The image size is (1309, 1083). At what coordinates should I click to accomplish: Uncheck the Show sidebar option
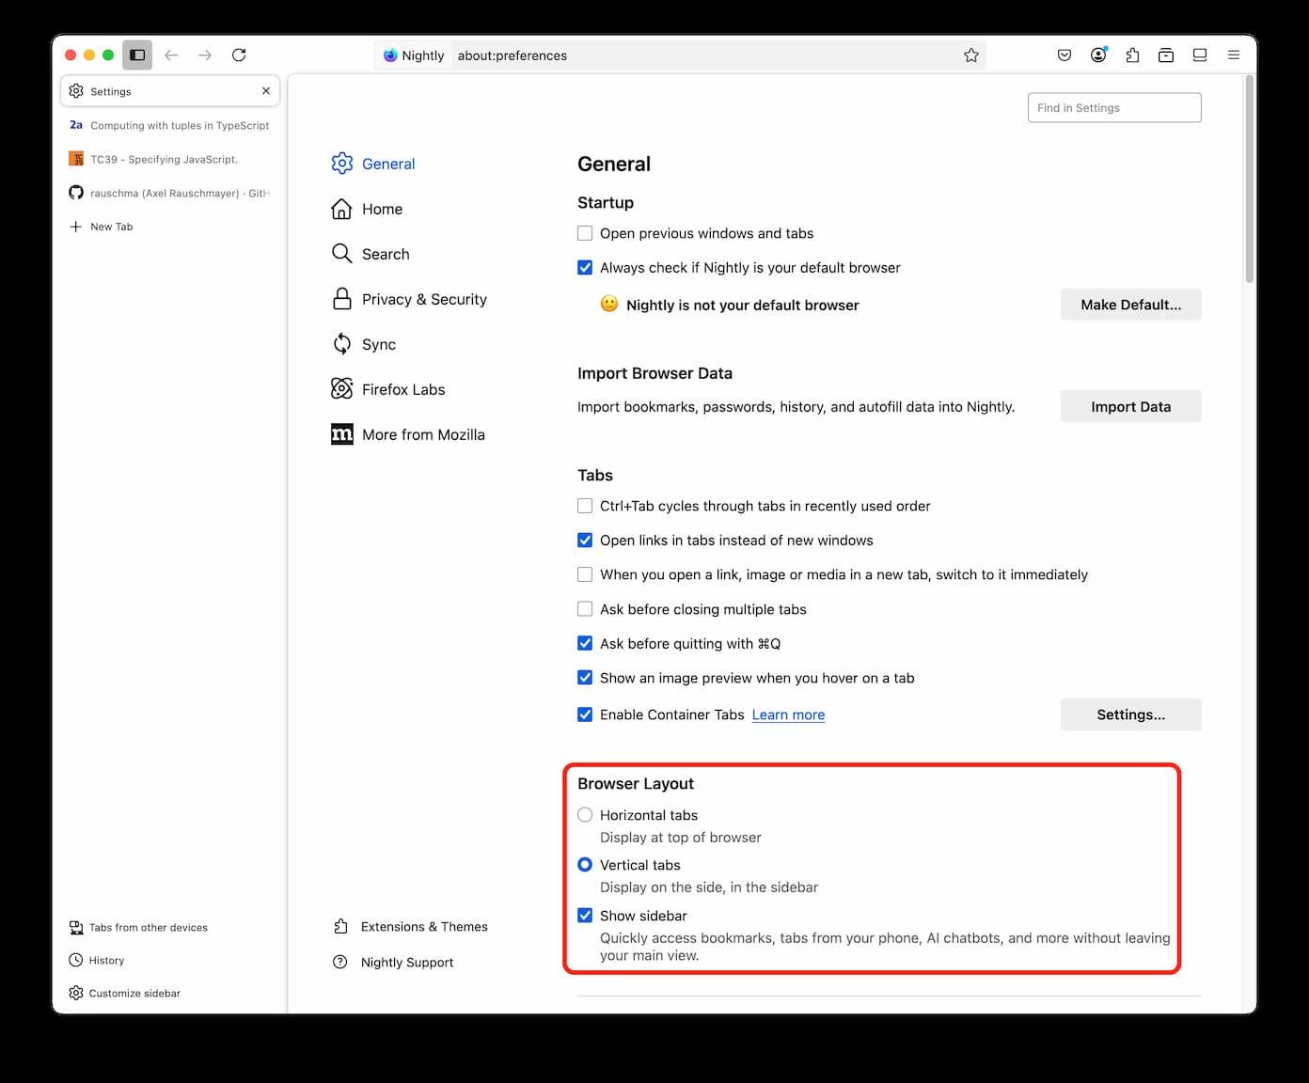585,916
